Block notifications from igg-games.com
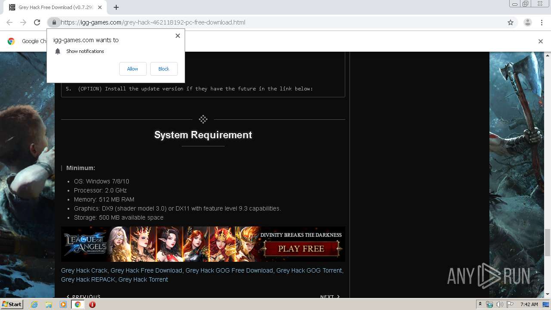Image resolution: width=551 pixels, height=310 pixels. (x=164, y=69)
